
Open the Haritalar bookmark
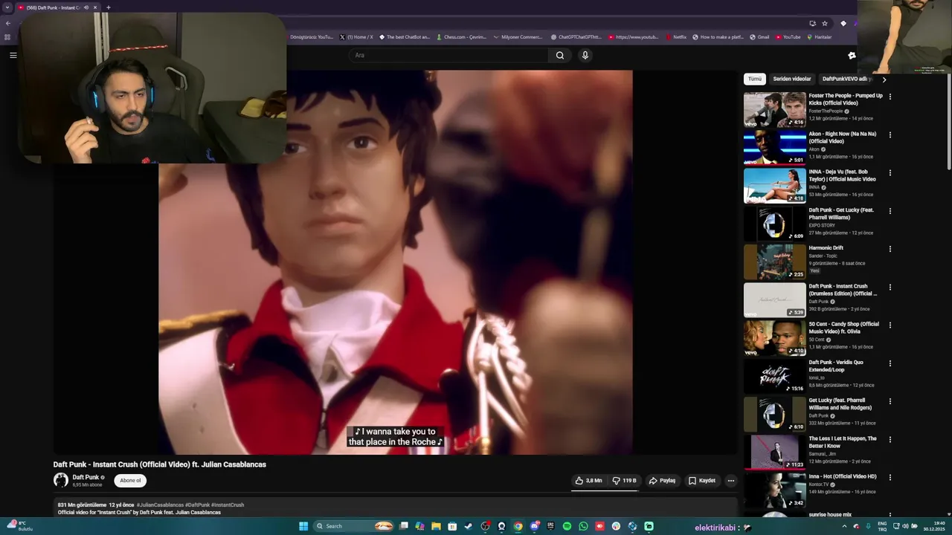click(x=820, y=37)
